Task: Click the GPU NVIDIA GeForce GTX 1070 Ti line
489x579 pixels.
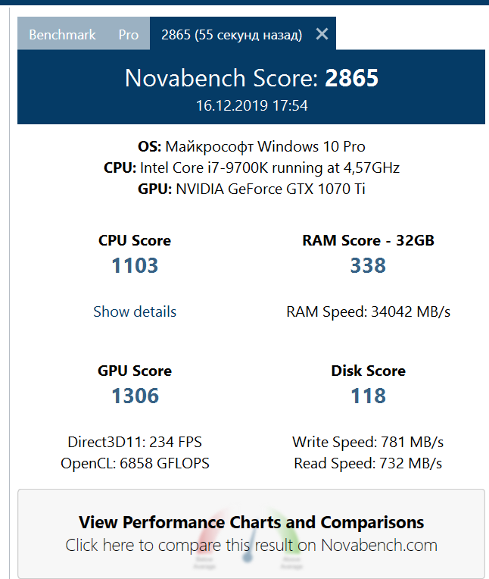Action: pyautogui.click(x=251, y=189)
